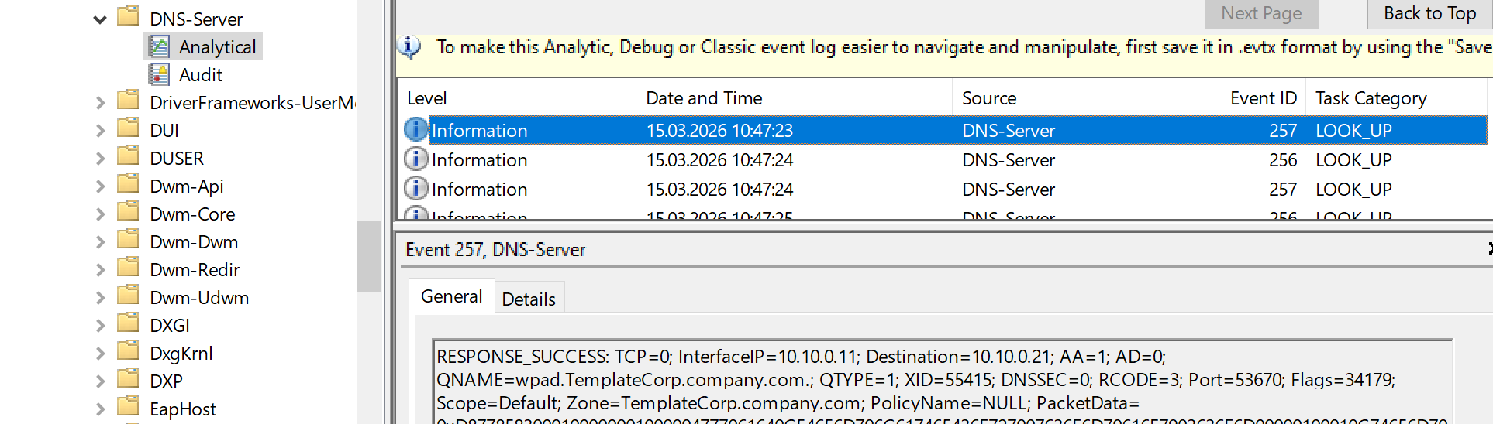
Task: Select the event 257 row at 10:47:24
Action: point(944,190)
